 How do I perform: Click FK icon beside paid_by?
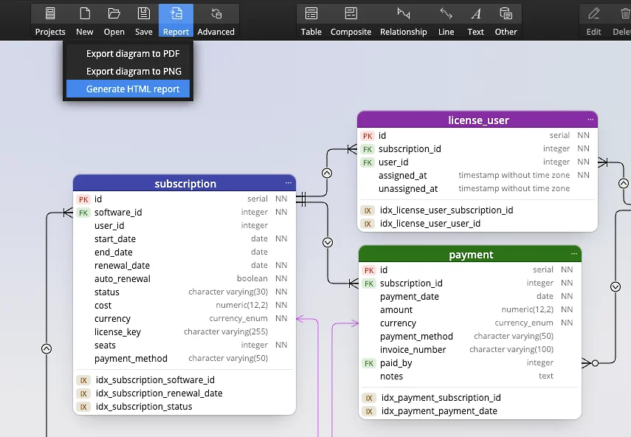click(x=369, y=363)
